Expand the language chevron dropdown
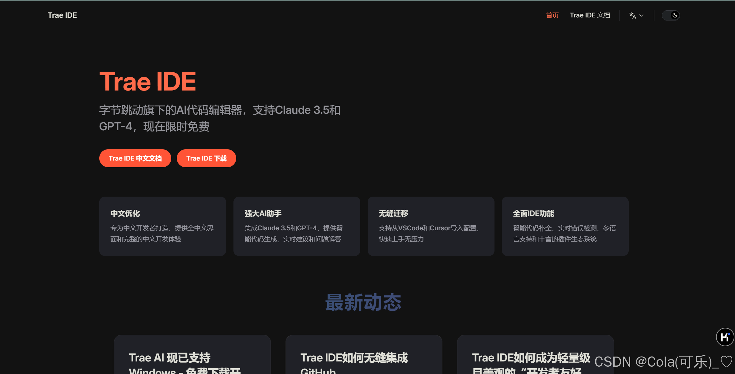 pos(642,15)
